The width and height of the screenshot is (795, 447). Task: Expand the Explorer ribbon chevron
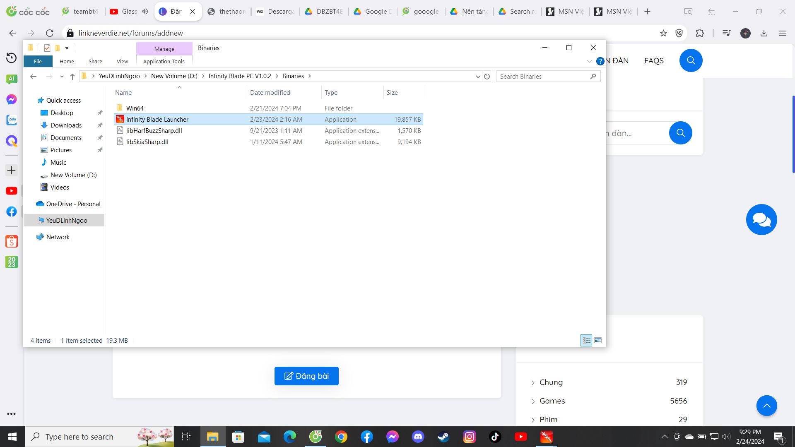(x=589, y=61)
